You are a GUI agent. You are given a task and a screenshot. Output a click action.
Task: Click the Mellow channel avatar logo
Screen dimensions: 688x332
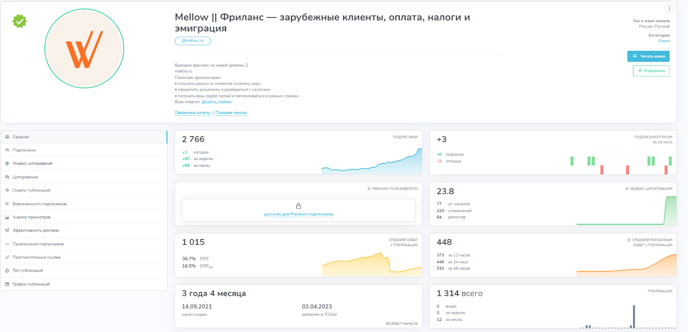coord(84,49)
